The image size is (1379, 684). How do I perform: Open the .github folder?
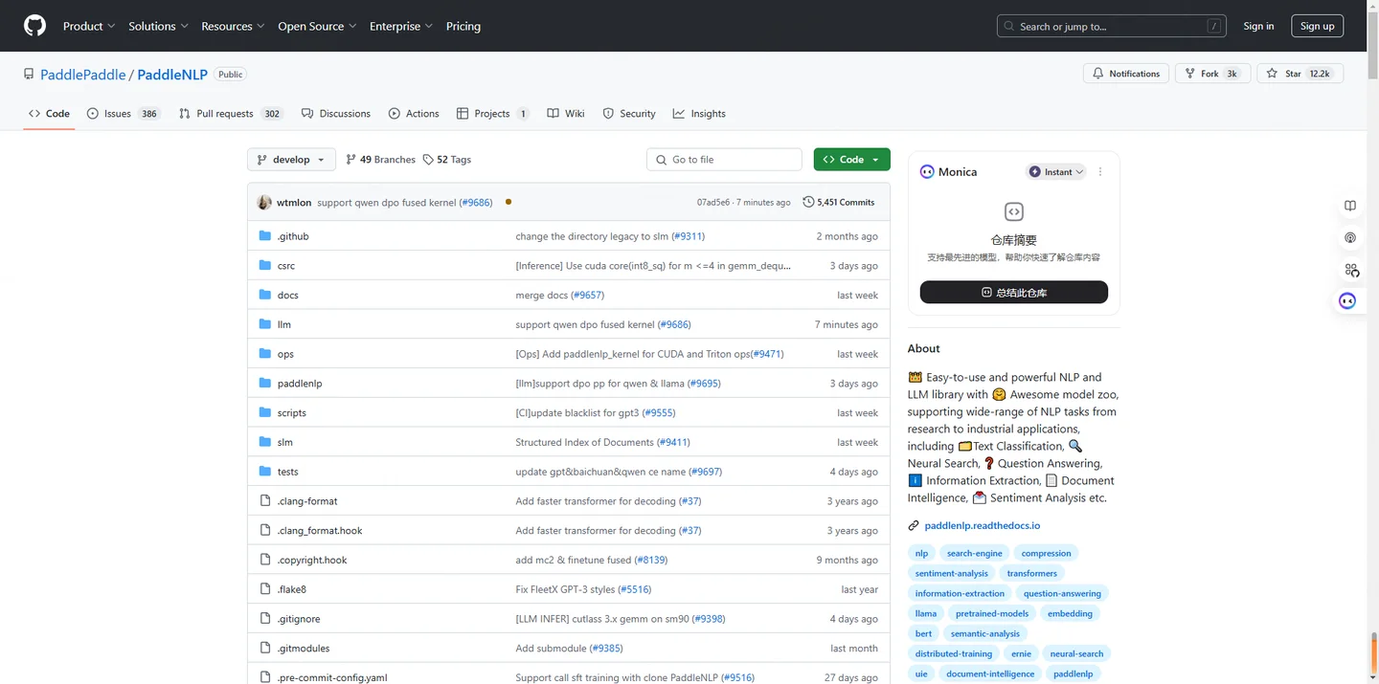(x=293, y=236)
